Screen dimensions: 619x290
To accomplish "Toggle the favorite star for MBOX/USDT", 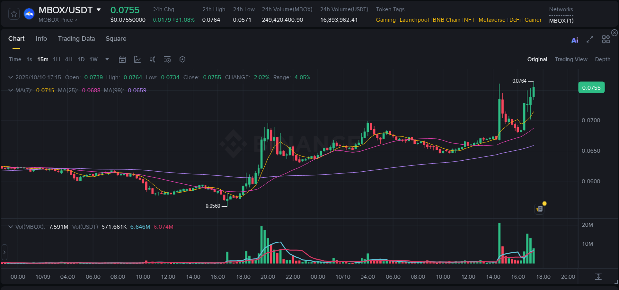I will click(x=13, y=14).
